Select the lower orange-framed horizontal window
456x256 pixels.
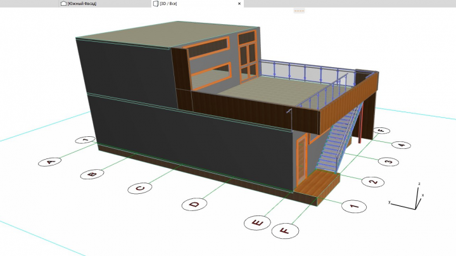tap(211, 75)
